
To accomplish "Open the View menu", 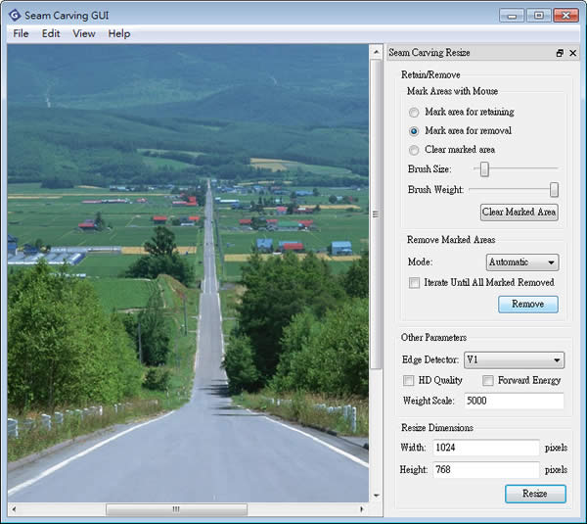I will [84, 33].
